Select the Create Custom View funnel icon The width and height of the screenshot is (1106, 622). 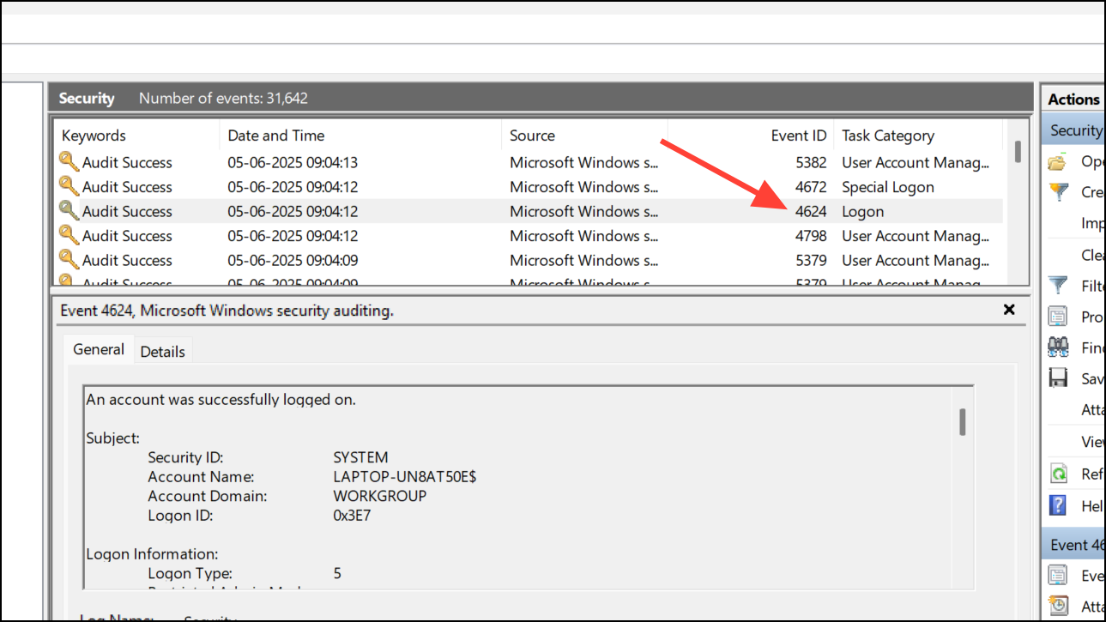click(1058, 192)
